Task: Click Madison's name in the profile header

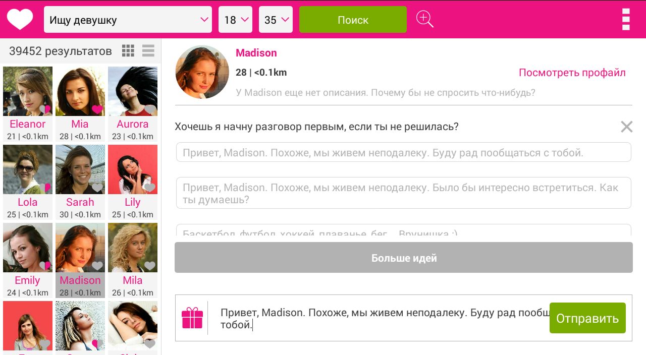Action: [x=256, y=53]
